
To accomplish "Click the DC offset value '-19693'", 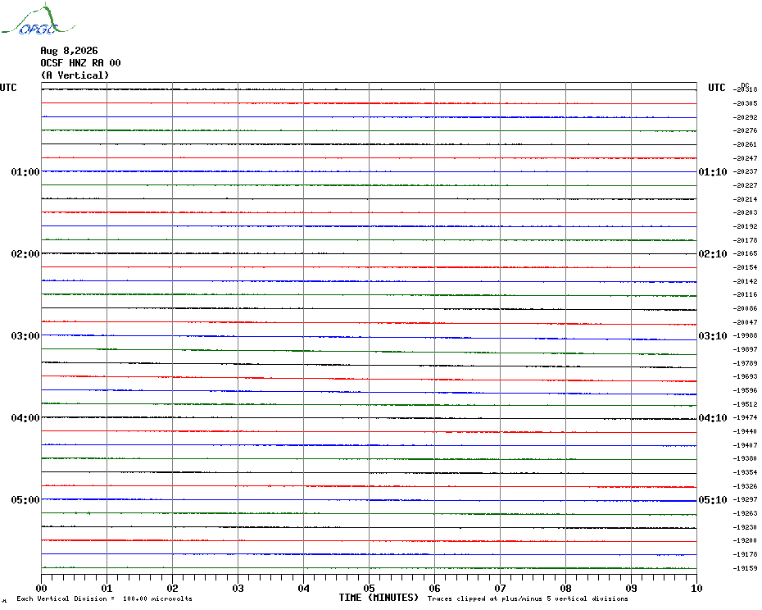I will 745,376.
